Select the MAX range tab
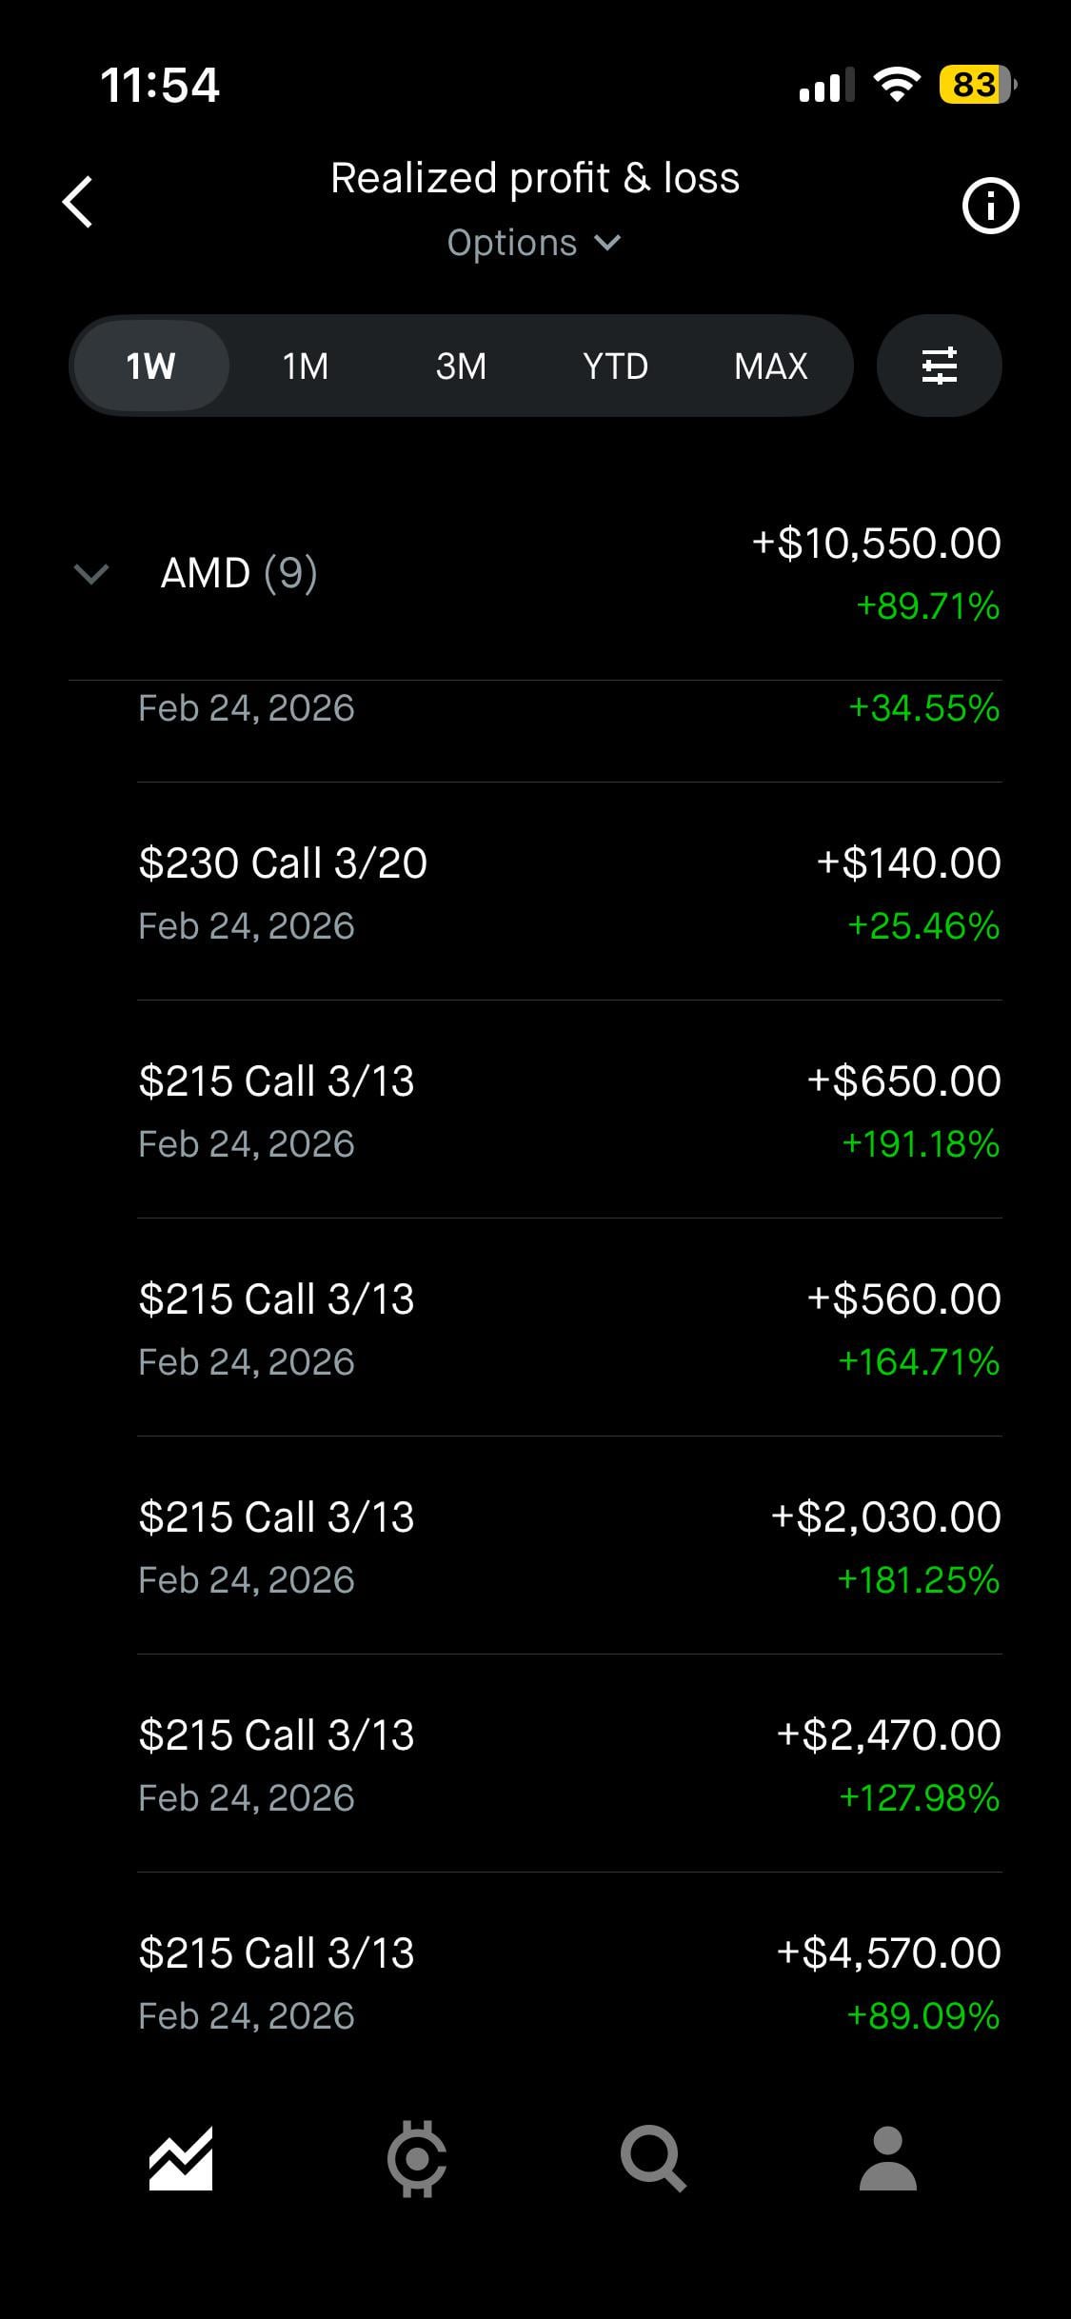Viewport: 1071px width, 2319px height. 771,366
